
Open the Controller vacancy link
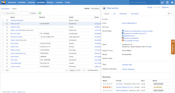point(119,84)
